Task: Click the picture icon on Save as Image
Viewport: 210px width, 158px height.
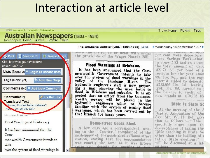Action: 44,56
